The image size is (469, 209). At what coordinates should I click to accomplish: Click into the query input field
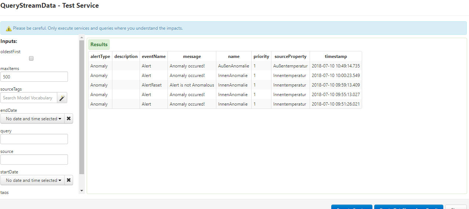pyautogui.click(x=34, y=139)
